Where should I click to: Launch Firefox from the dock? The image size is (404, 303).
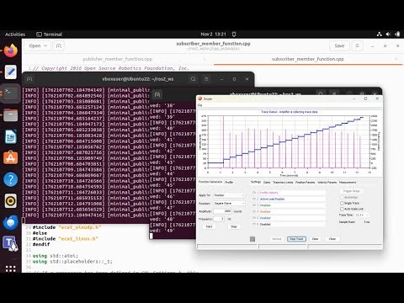(11, 50)
